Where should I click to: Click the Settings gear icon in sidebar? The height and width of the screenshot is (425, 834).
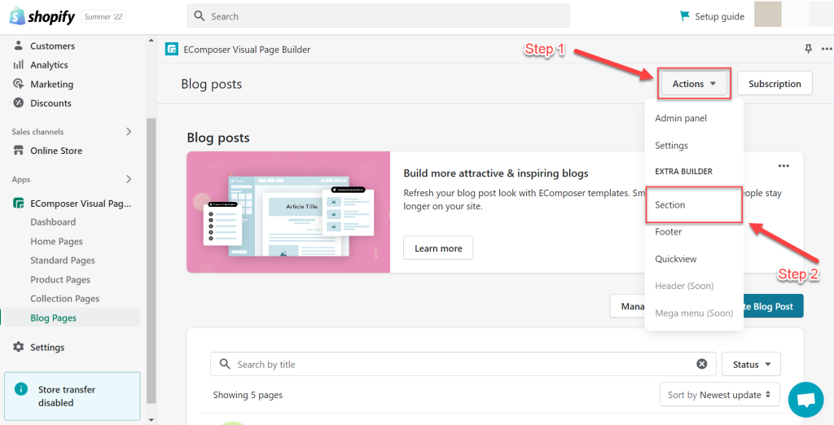(19, 347)
